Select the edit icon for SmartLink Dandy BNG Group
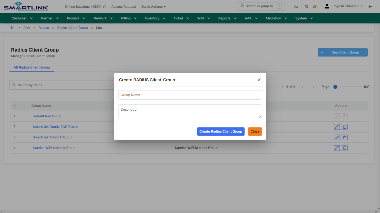Image resolution: width=380 pixels, height=213 pixels. pos(337,127)
